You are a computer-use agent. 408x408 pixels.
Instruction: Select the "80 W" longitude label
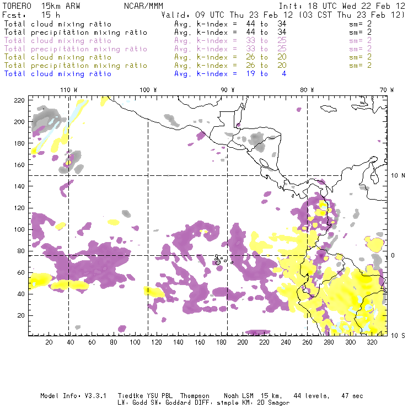coord(307,90)
